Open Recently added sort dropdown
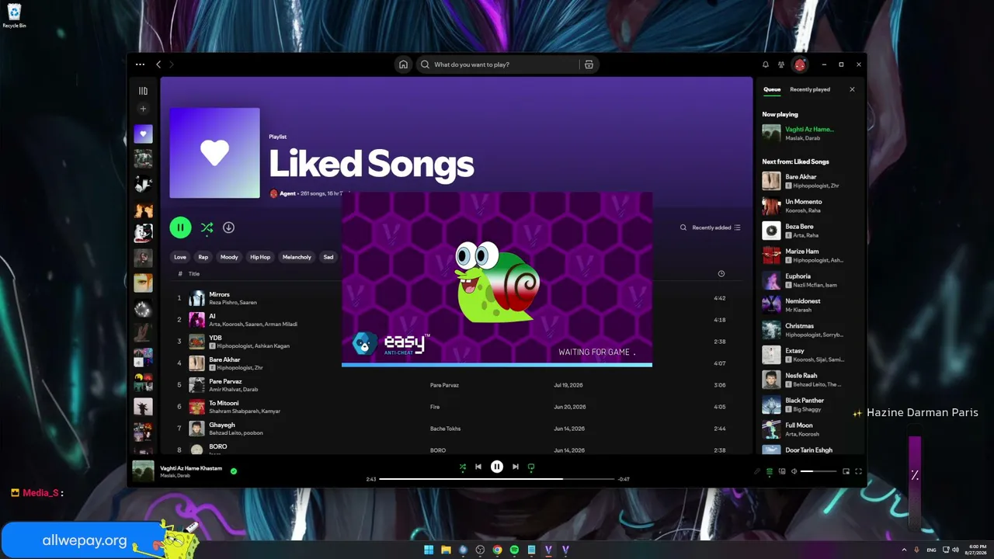This screenshot has height=559, width=994. pyautogui.click(x=716, y=227)
